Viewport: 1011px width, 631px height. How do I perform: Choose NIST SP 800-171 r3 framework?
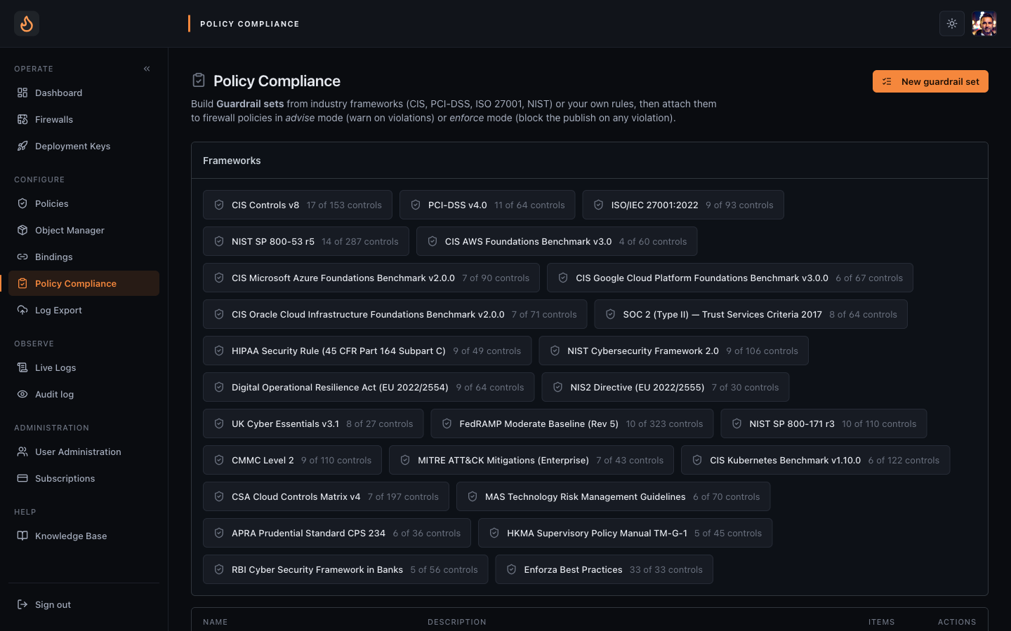[824, 423]
